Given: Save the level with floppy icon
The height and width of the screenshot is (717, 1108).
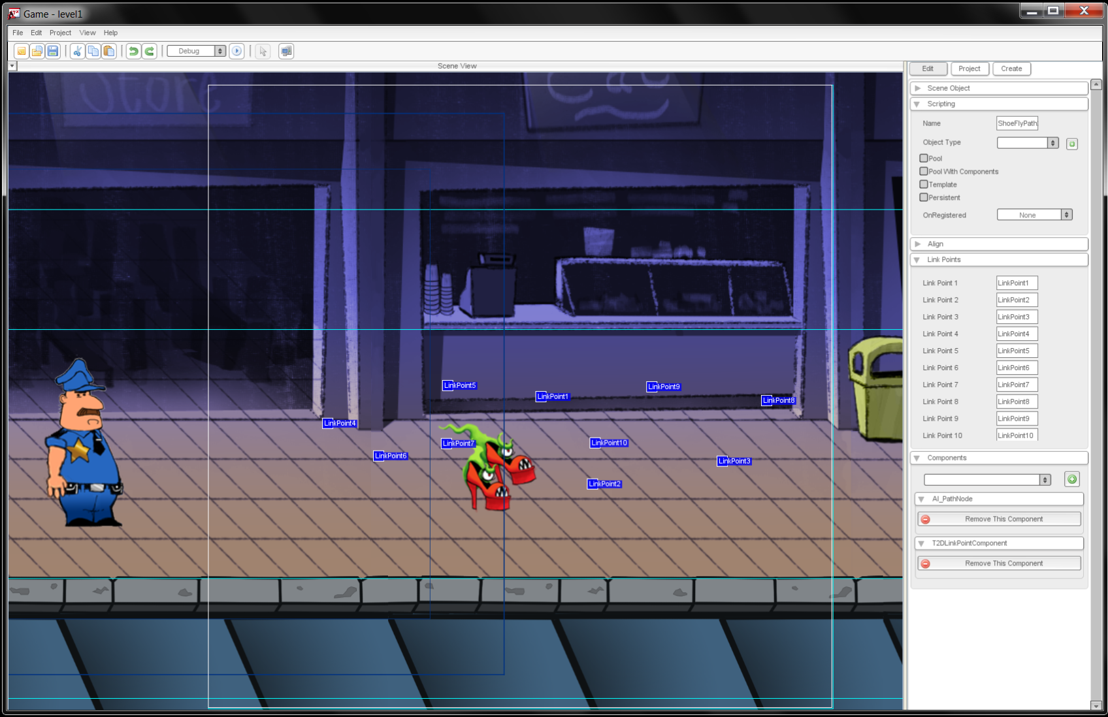Looking at the screenshot, I should pos(53,51).
